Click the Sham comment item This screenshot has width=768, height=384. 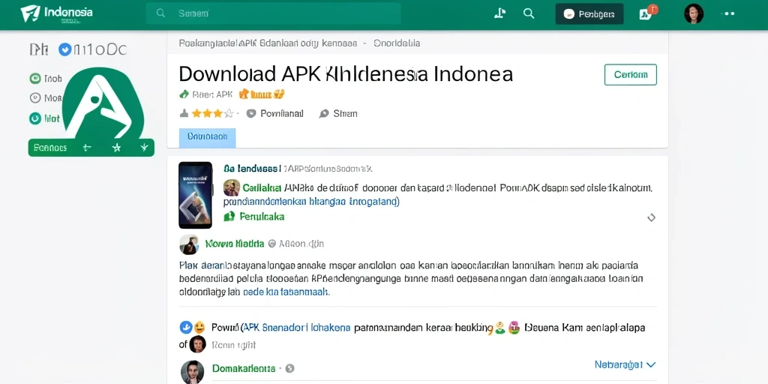(338, 114)
